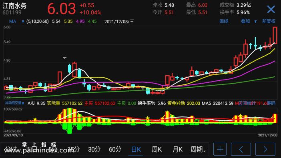
Task: Switch to the 周K tab
Action: (x=157, y=149)
